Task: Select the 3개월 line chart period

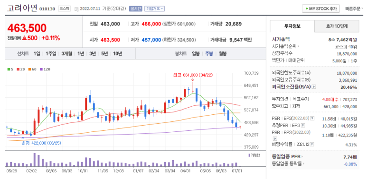Action: [x=67, y=53]
